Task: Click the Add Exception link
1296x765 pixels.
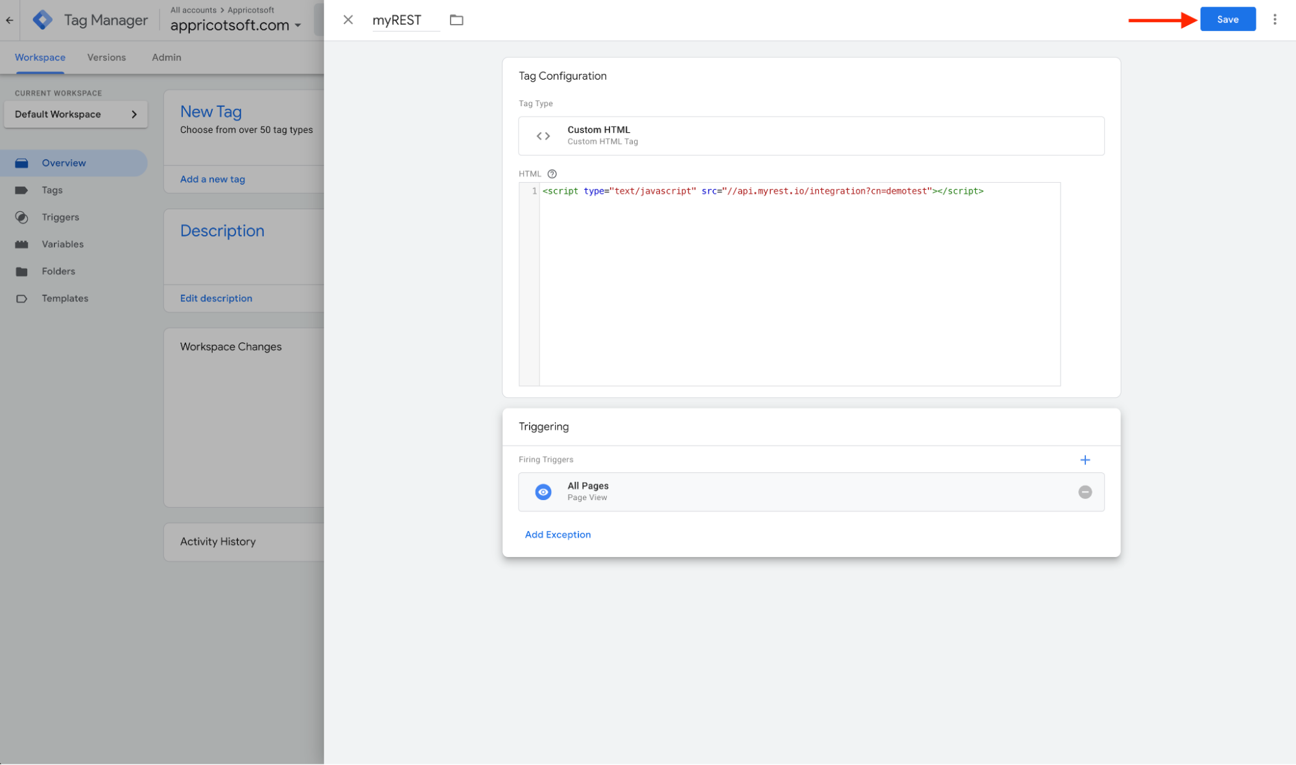Action: [x=558, y=534]
